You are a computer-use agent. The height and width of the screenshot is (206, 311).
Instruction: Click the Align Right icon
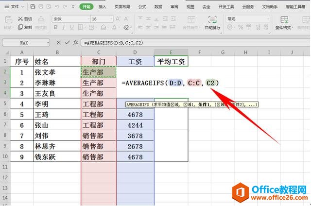156,27
